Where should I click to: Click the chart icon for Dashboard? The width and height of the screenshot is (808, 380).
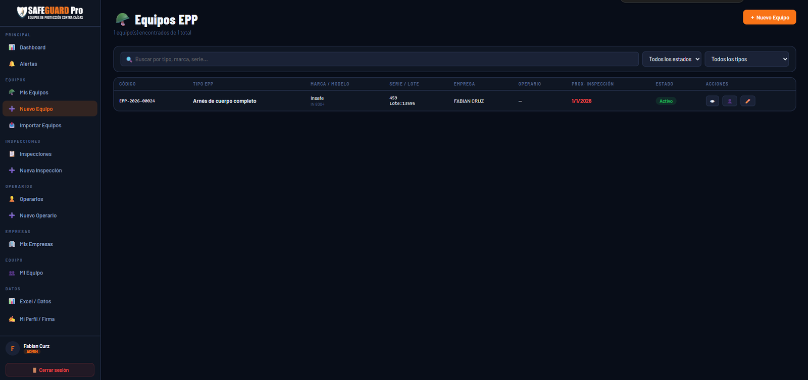click(12, 47)
